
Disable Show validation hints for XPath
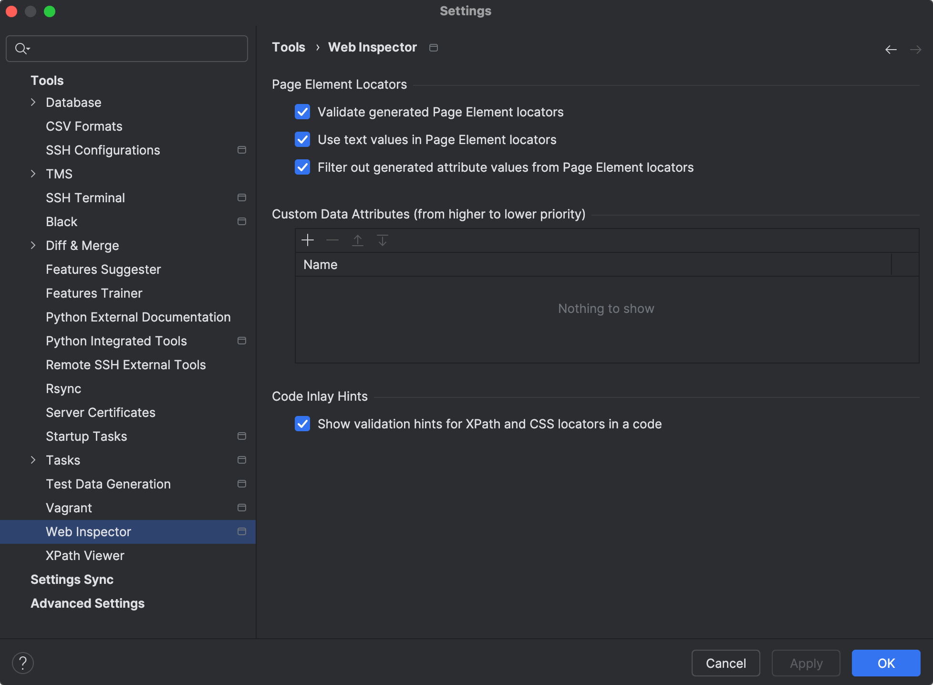pos(302,424)
